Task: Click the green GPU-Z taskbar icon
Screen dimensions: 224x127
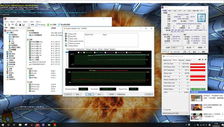Action: click(x=49, y=125)
